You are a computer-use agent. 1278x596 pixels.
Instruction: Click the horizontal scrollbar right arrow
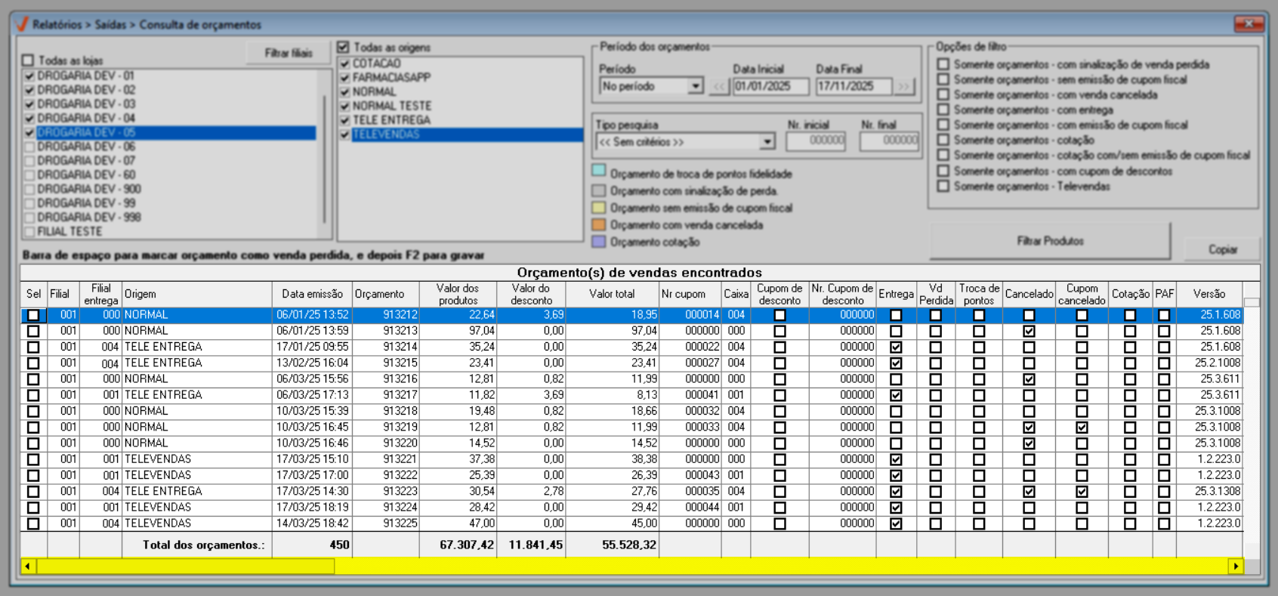(1236, 566)
